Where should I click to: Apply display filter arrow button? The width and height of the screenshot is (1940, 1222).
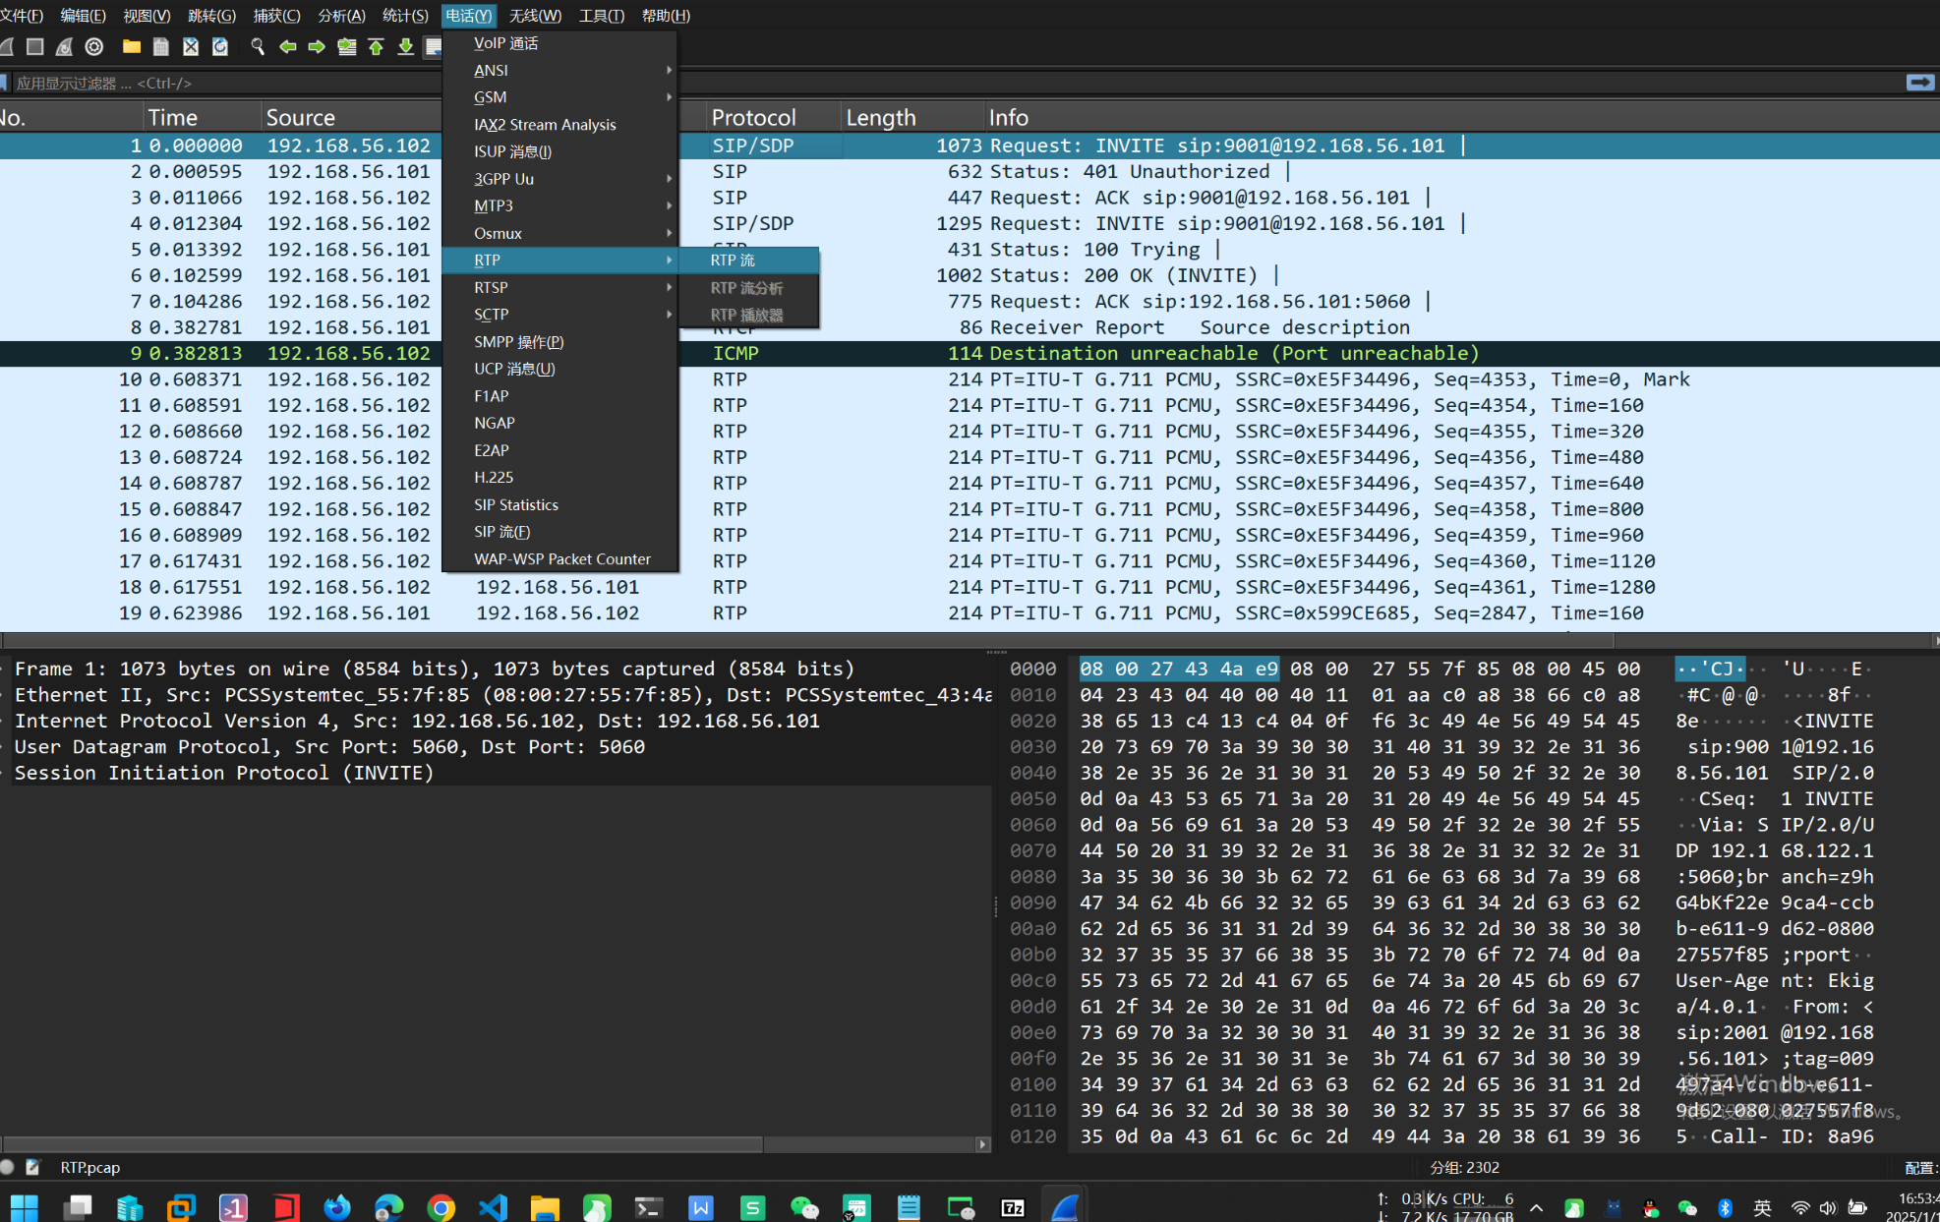pos(1918,83)
